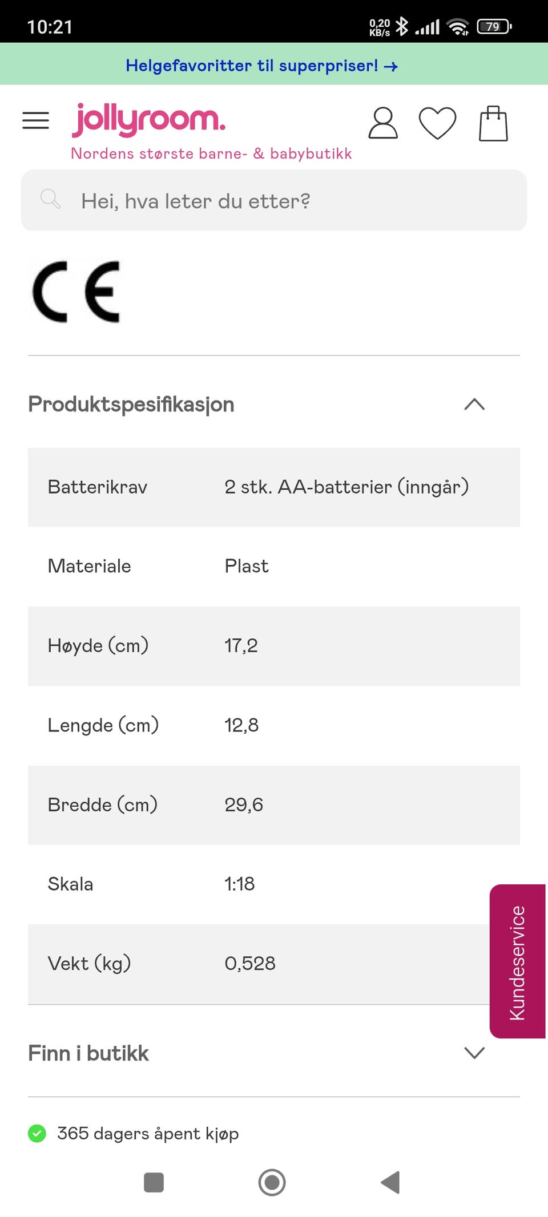Image resolution: width=548 pixels, height=1217 pixels.
Task: Tap the green checkmark icon
Action: point(37,1133)
